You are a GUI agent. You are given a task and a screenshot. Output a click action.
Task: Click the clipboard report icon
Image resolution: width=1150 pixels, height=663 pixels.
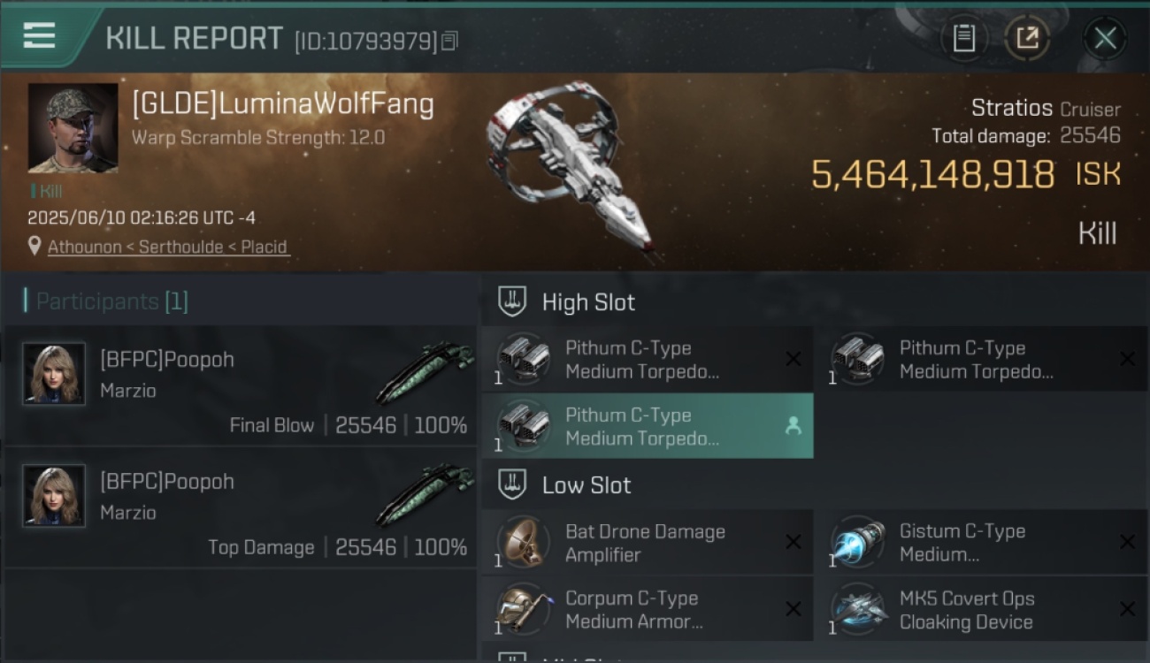963,38
